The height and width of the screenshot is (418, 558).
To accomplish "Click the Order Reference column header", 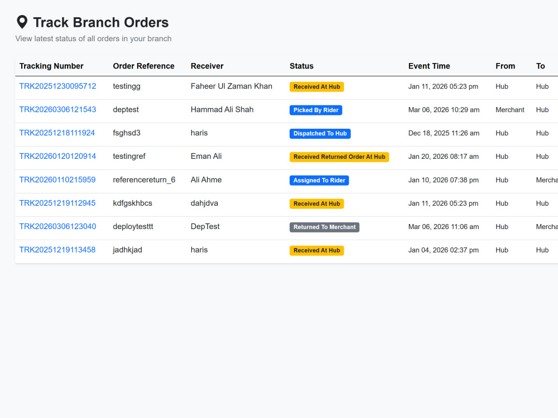I will (144, 66).
